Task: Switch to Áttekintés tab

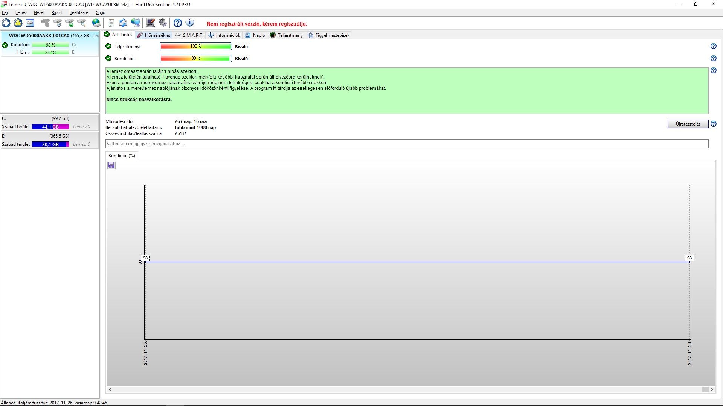Action: point(119,35)
